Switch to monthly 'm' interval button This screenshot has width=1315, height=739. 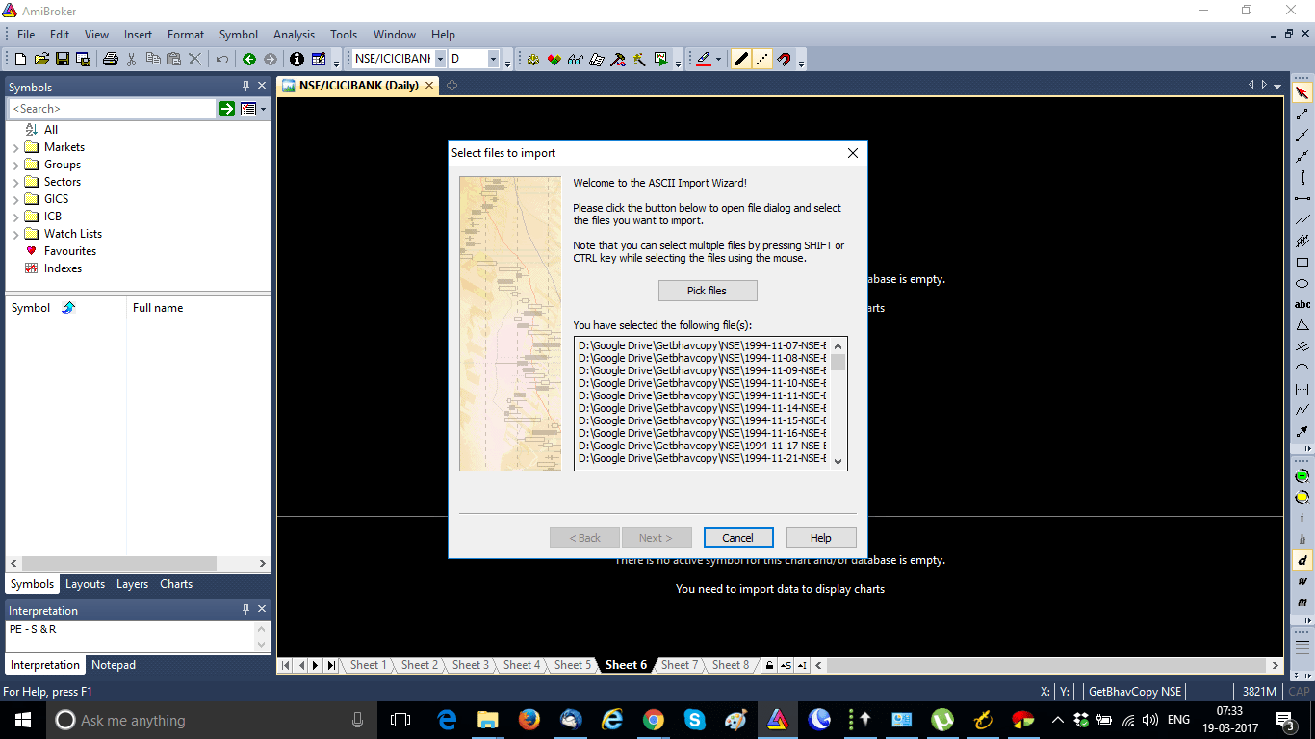coord(1302,602)
